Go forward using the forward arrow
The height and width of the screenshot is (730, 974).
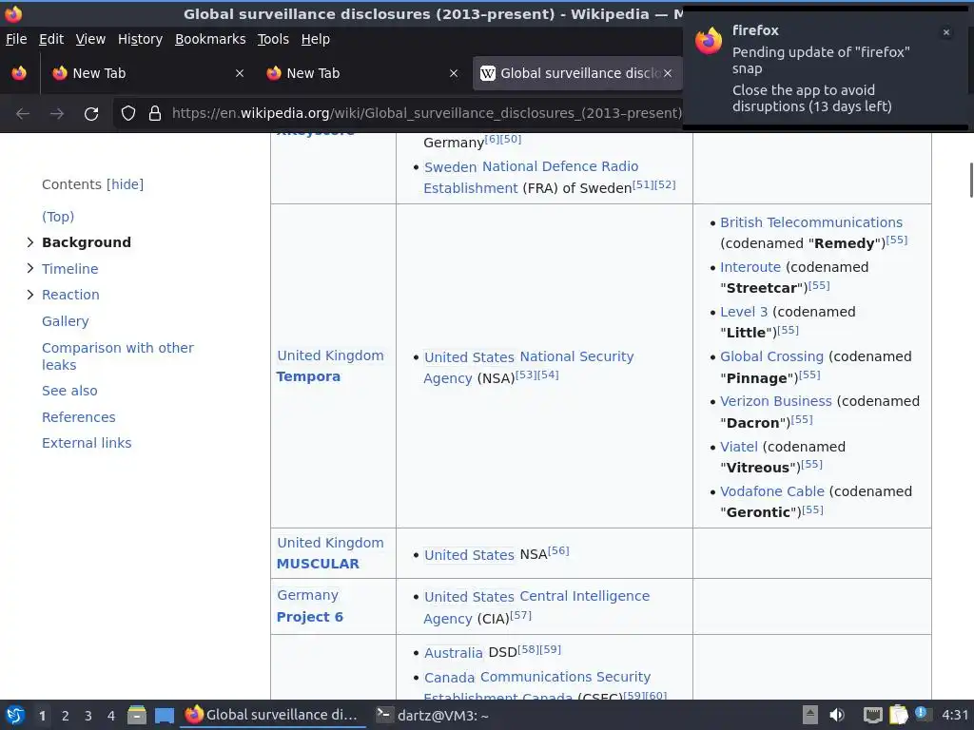[x=57, y=114]
